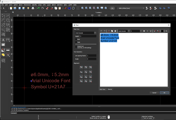The image size is (176, 120).
Task: Click the OK button
Action: coord(164,93)
